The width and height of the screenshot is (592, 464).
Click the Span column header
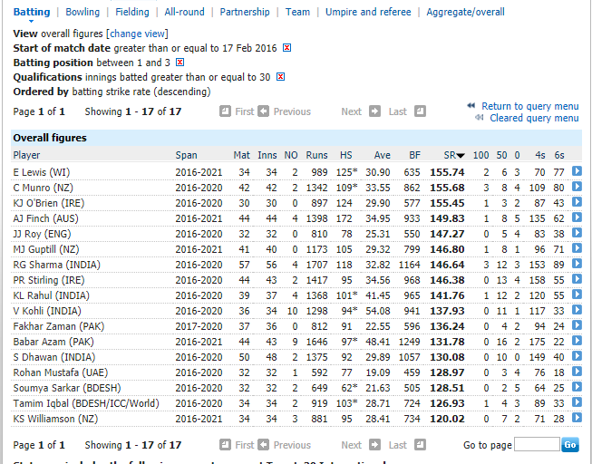point(186,155)
